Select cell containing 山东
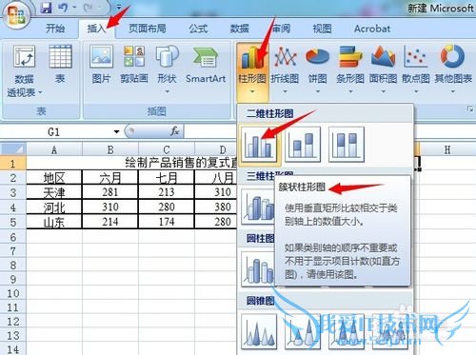The width and height of the screenshot is (476, 355). 54,222
